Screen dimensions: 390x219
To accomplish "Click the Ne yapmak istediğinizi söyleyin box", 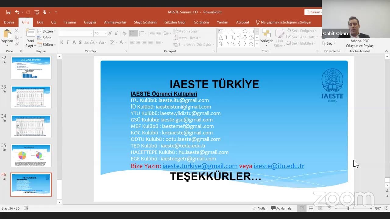I will pyautogui.click(x=283, y=22).
